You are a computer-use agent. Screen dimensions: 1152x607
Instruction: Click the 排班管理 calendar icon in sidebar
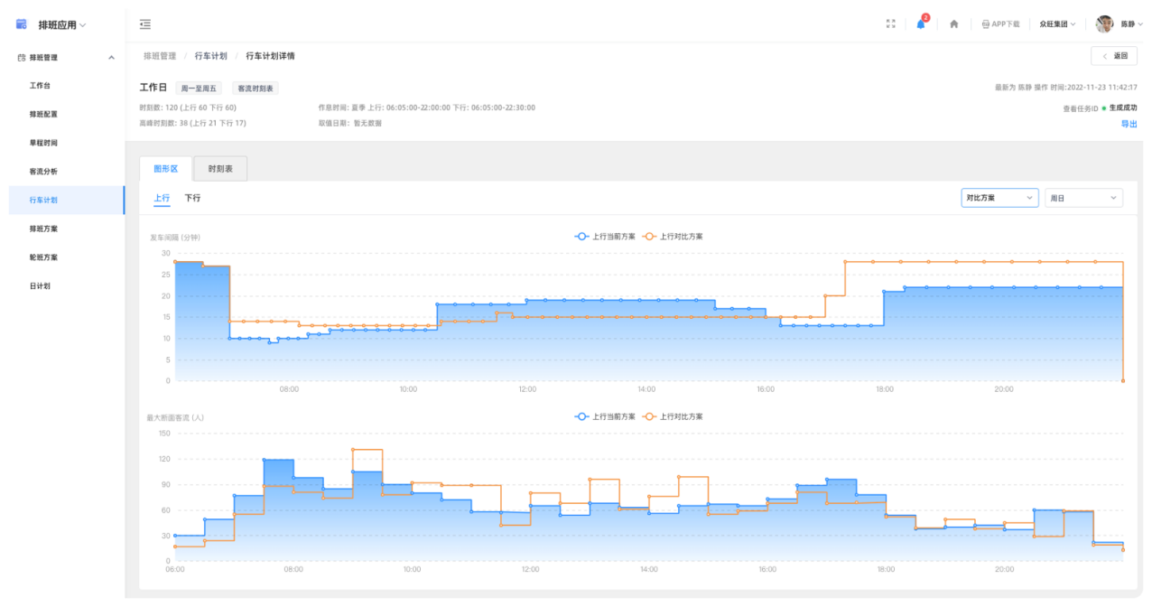pyautogui.click(x=22, y=58)
